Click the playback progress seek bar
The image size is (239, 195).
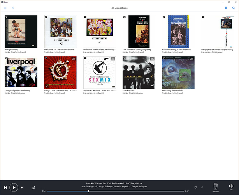tap(115, 191)
